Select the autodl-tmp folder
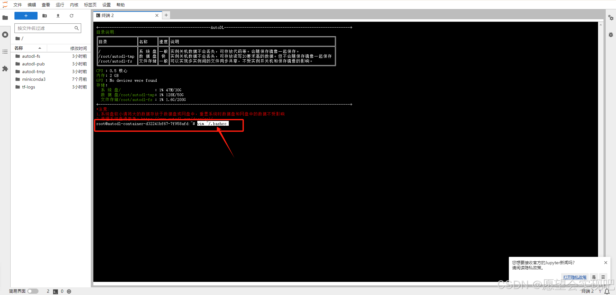 (x=51, y=72)
